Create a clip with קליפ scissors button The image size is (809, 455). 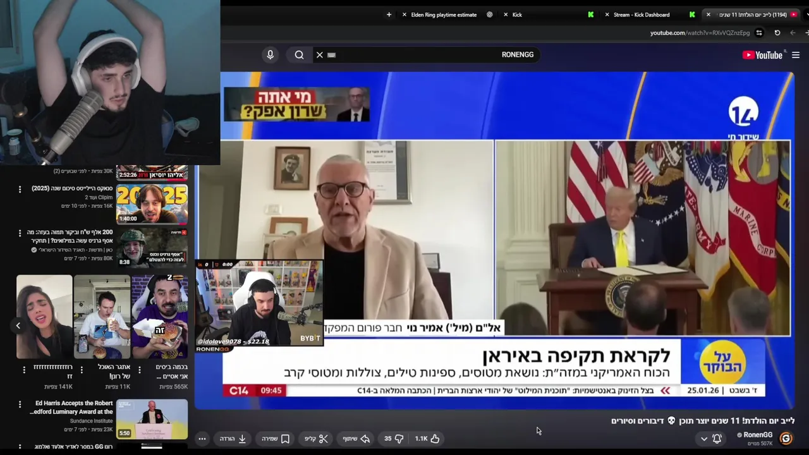316,439
